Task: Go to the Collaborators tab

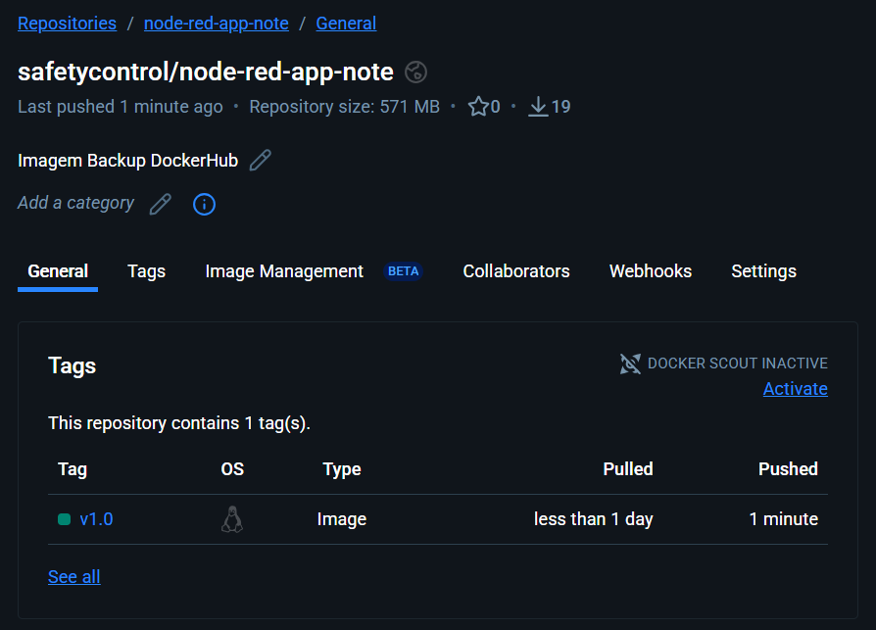Action: click(x=515, y=271)
